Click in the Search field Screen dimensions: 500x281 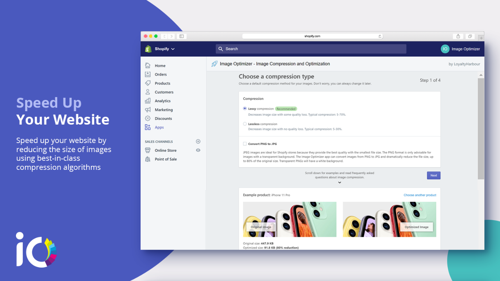311,49
